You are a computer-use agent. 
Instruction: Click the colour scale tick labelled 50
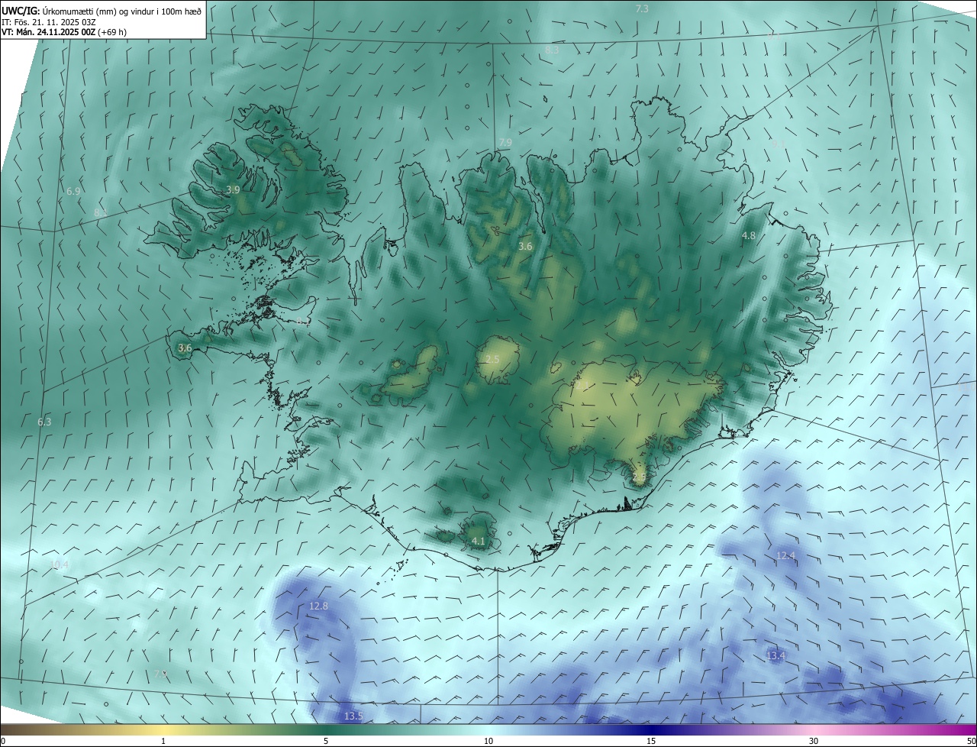pyautogui.click(x=971, y=741)
